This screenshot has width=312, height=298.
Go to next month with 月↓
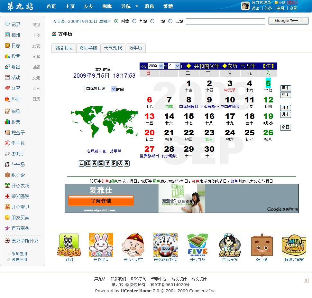[285, 115]
